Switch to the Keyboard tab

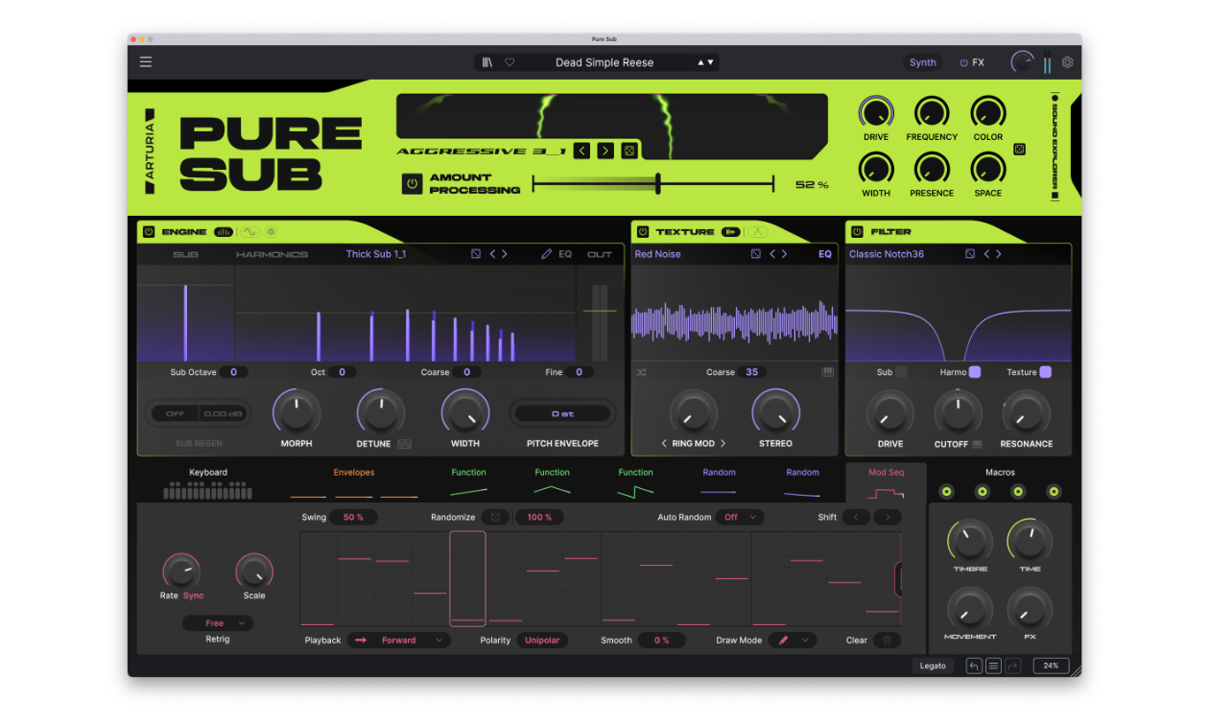208,485
